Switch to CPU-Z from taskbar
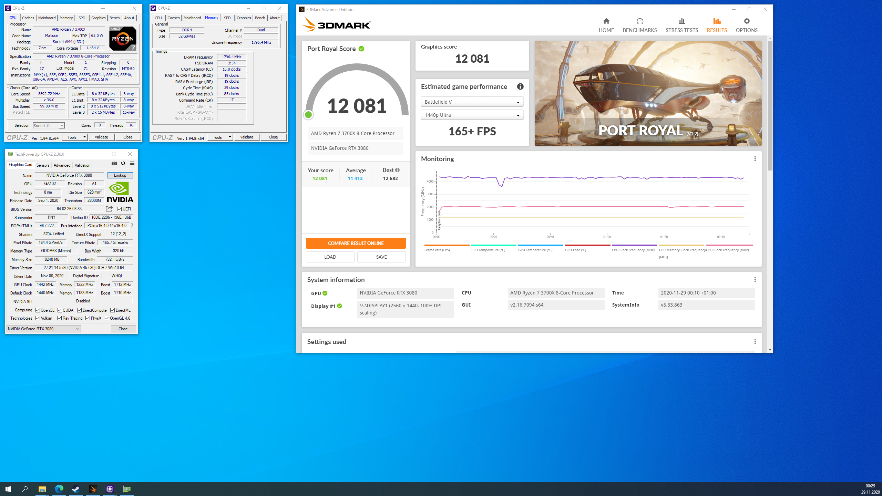Viewport: 882px width, 496px height. click(110, 489)
